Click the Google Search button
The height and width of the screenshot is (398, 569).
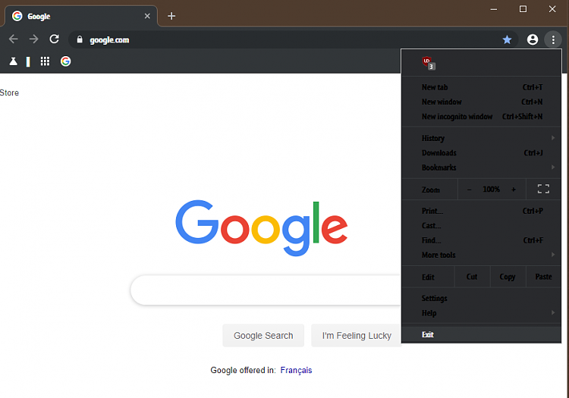[x=263, y=336]
